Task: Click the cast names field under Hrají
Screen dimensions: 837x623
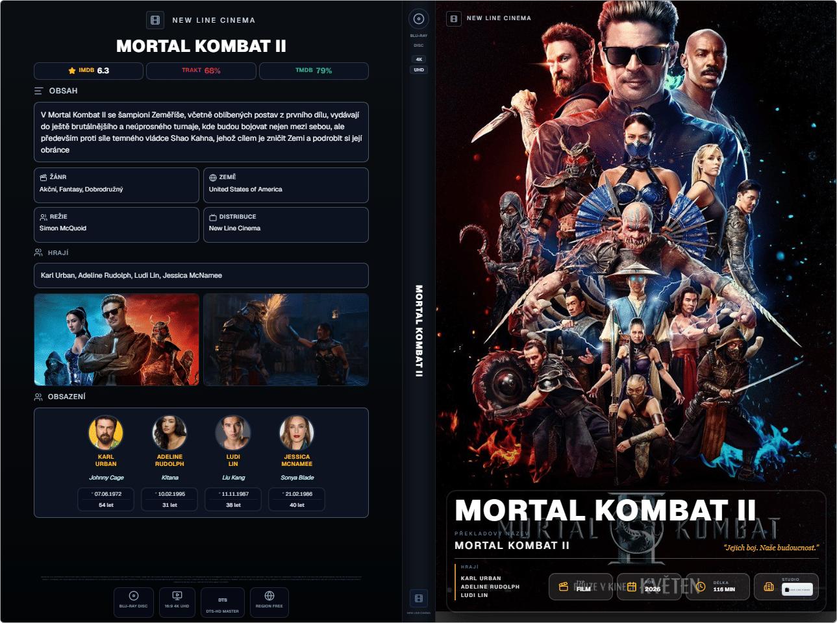Action: coord(201,275)
